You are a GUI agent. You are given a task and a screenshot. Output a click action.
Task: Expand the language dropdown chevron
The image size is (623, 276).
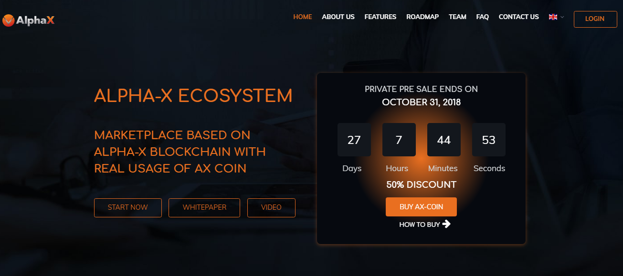click(562, 17)
